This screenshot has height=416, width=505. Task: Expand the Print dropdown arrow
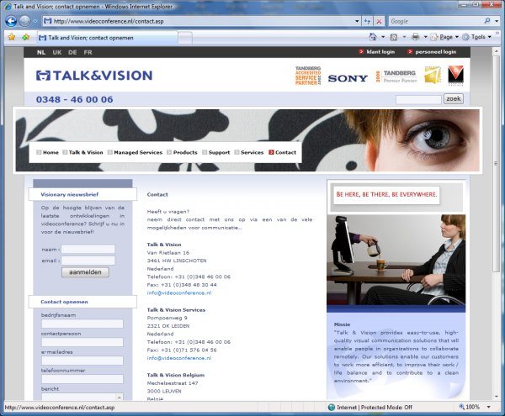(425, 37)
